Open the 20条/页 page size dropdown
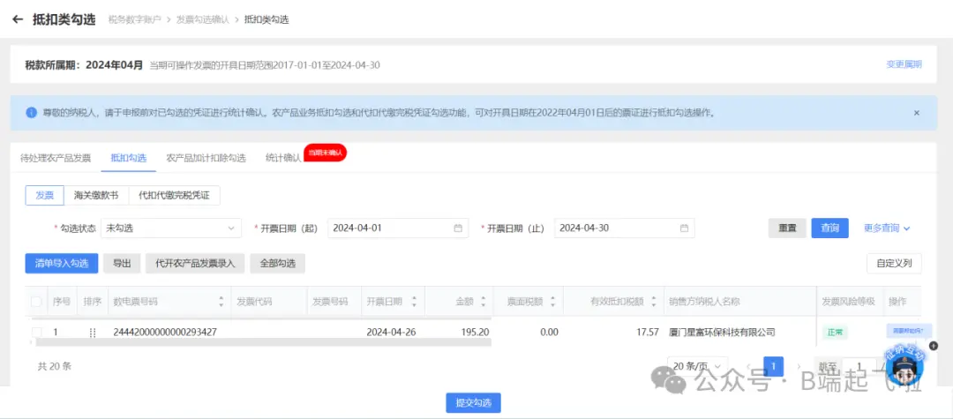Image resolution: width=953 pixels, height=419 pixels. 698,366
